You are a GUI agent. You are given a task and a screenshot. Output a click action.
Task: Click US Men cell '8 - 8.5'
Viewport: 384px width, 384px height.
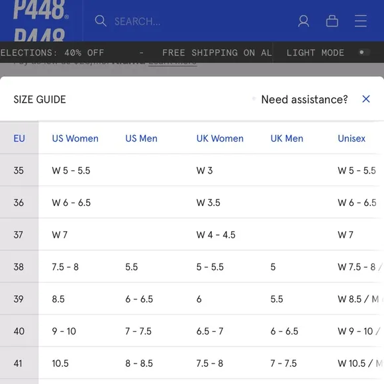pos(139,363)
